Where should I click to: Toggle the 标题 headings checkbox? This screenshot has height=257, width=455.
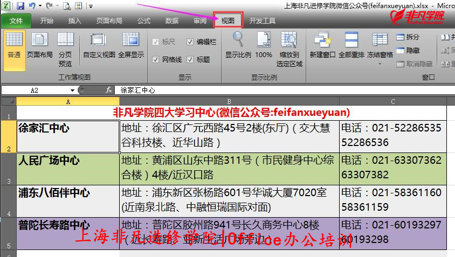pos(190,59)
